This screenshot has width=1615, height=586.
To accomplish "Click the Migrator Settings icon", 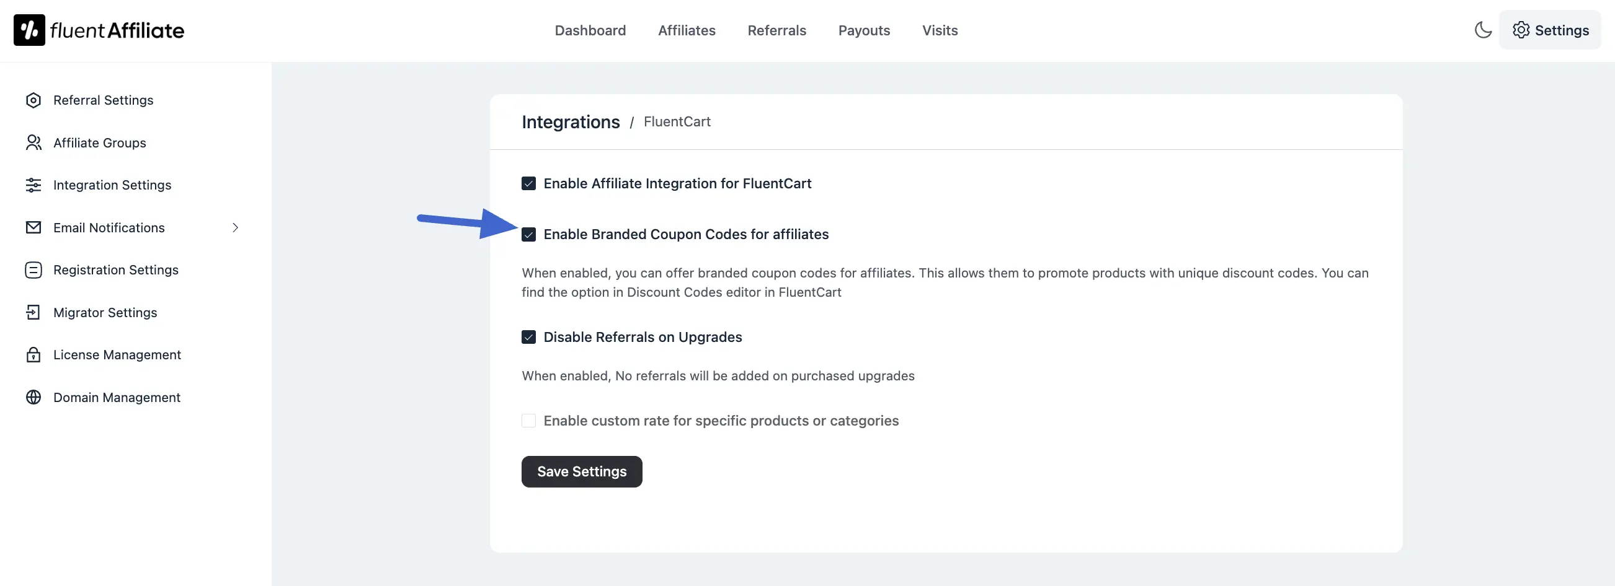I will click(x=33, y=312).
